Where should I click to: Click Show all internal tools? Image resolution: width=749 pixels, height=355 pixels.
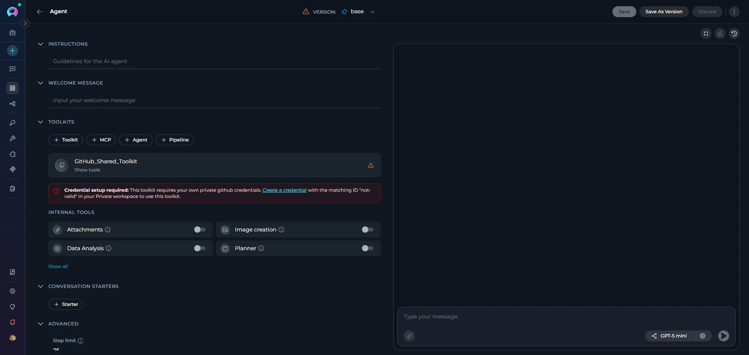[58, 267]
